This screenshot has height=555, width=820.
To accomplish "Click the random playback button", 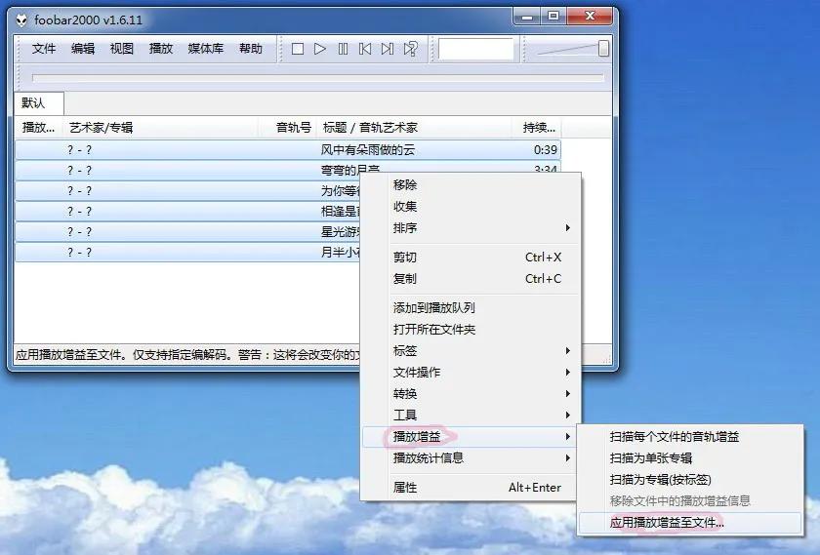I will pyautogui.click(x=411, y=49).
